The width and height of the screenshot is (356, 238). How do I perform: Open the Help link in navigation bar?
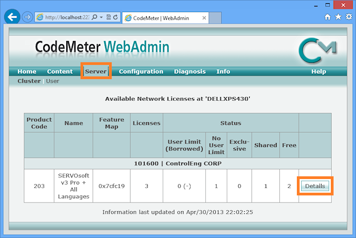tap(318, 72)
